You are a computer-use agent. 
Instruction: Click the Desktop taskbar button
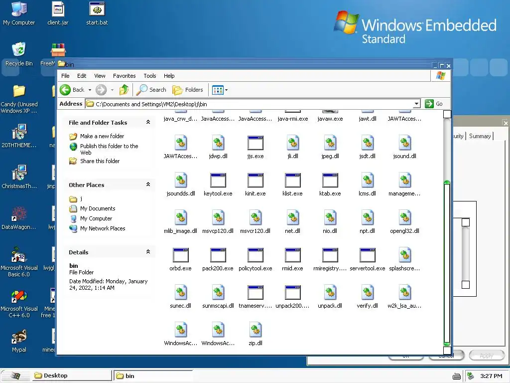pos(72,376)
